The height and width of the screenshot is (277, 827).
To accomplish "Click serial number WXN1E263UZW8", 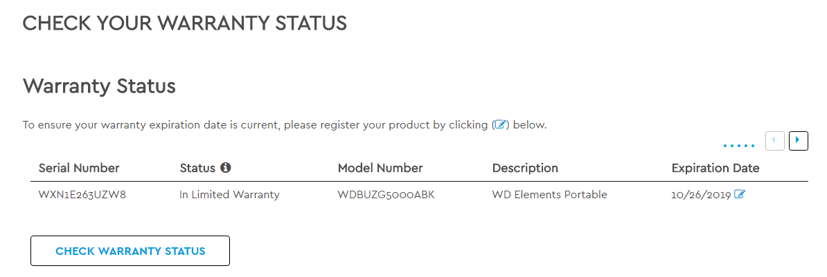I will [x=82, y=195].
